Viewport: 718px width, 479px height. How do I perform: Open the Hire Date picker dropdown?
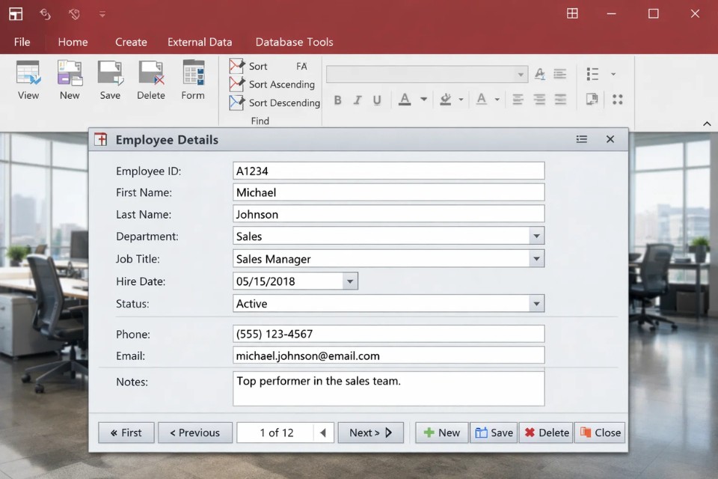pyautogui.click(x=349, y=281)
